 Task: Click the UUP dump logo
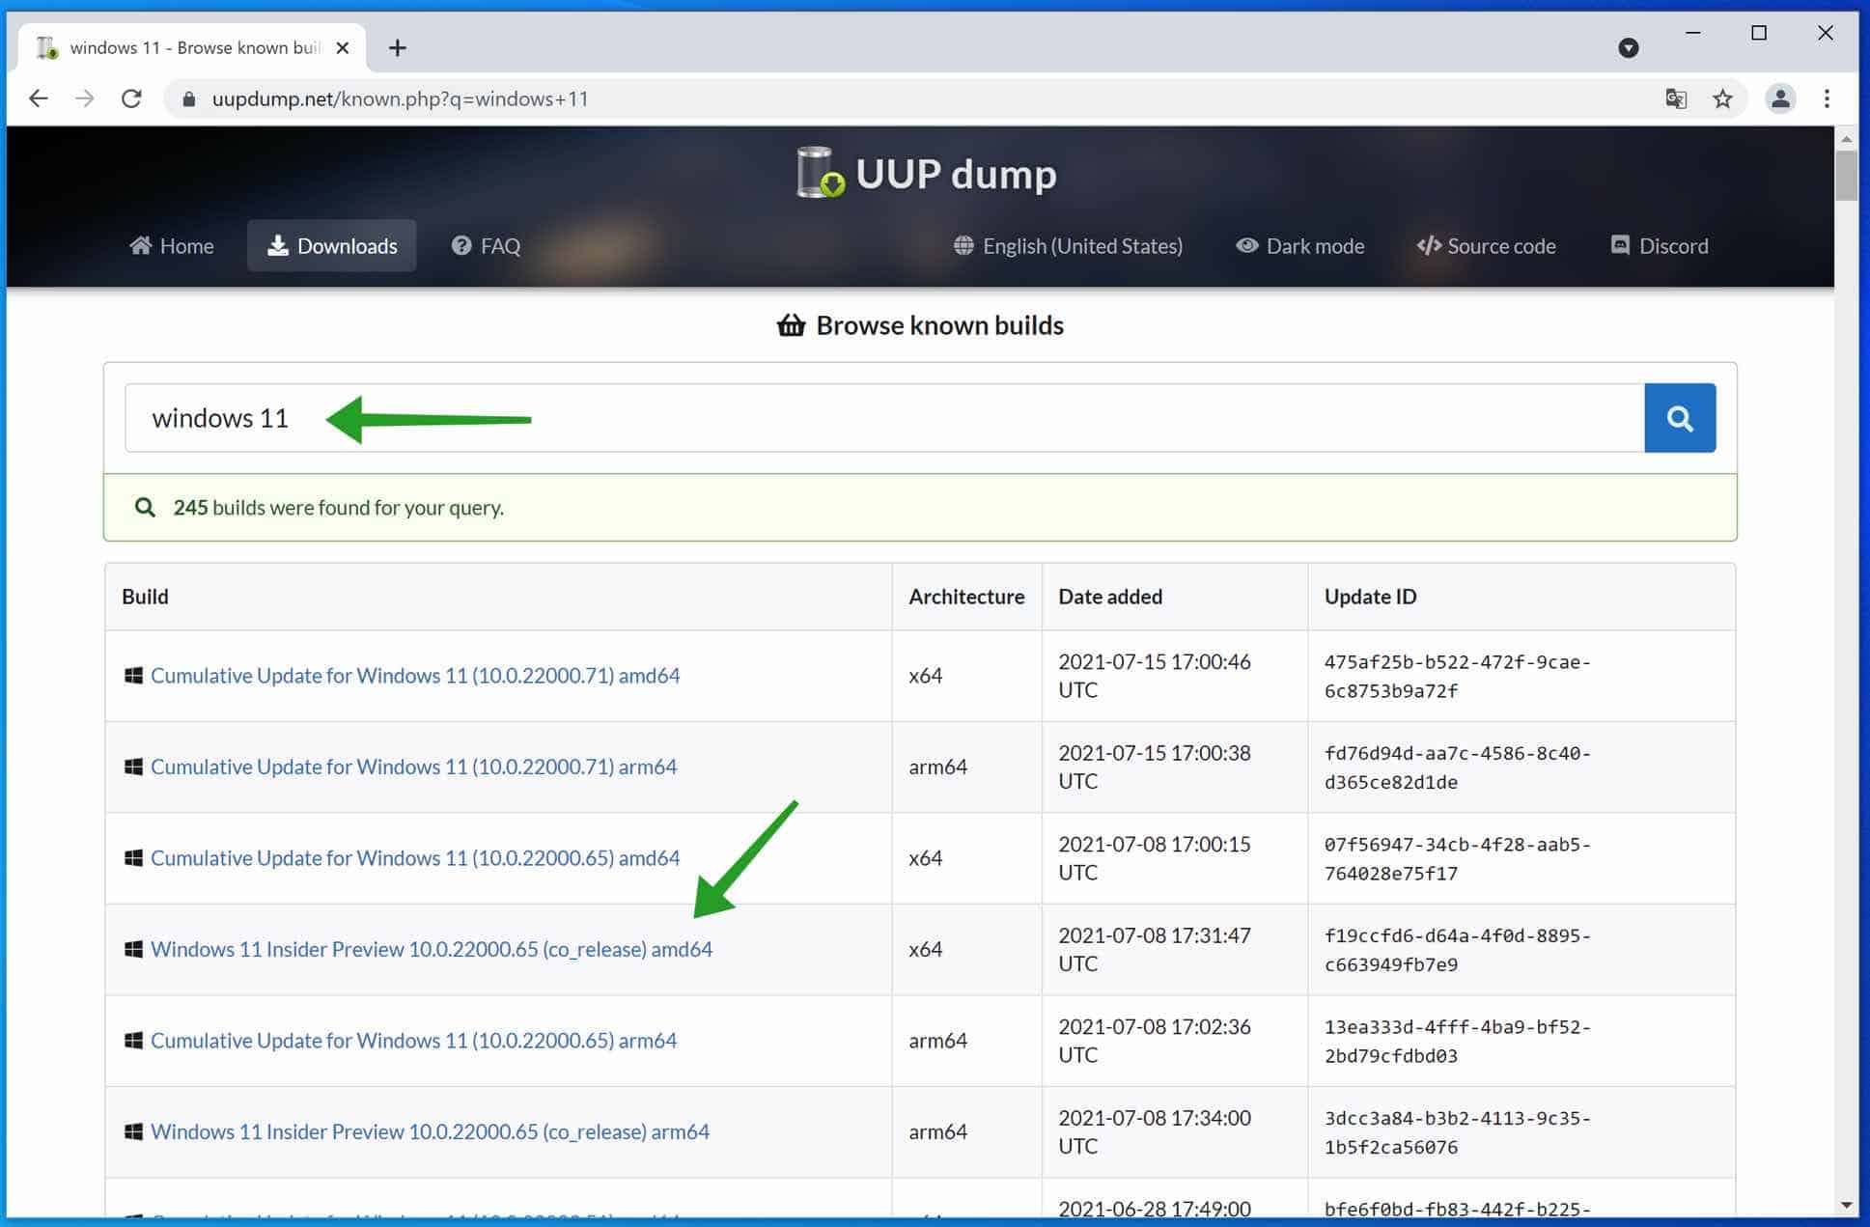pos(925,174)
